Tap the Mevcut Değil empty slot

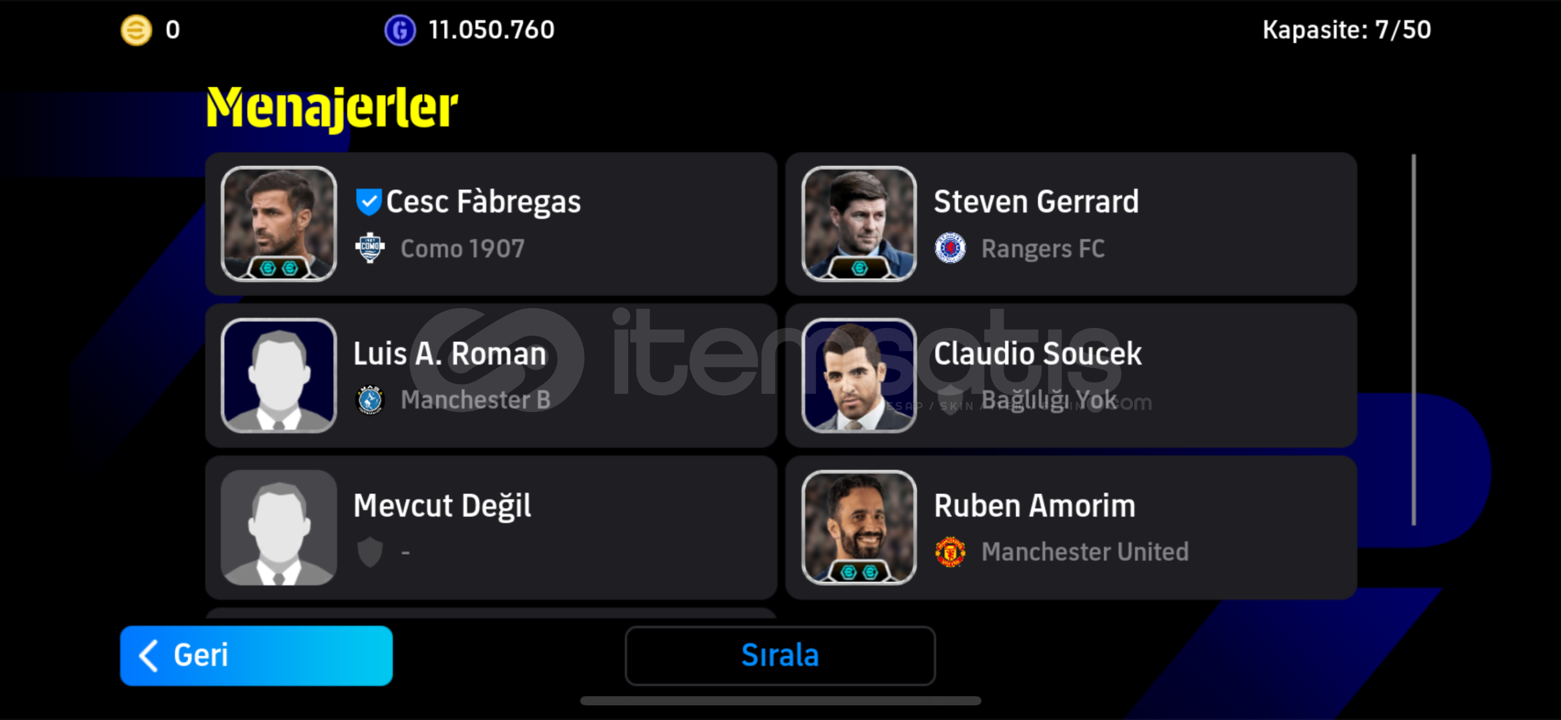pos(491,527)
